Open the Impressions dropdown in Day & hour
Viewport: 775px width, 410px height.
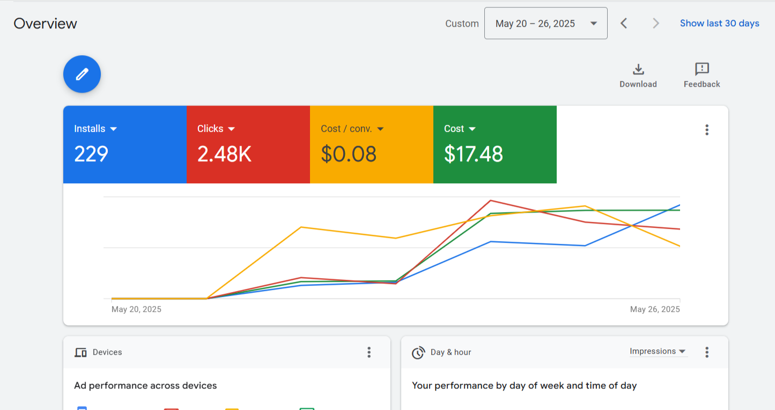click(x=658, y=352)
